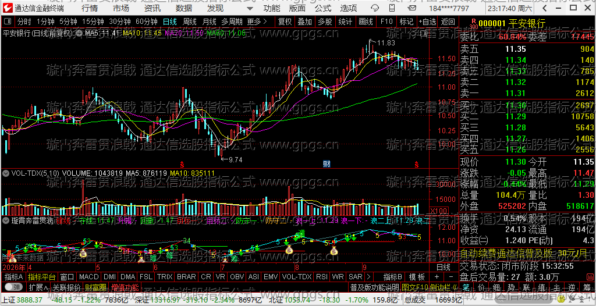
Task: Click the 返回 button
Action: click(x=449, y=22)
